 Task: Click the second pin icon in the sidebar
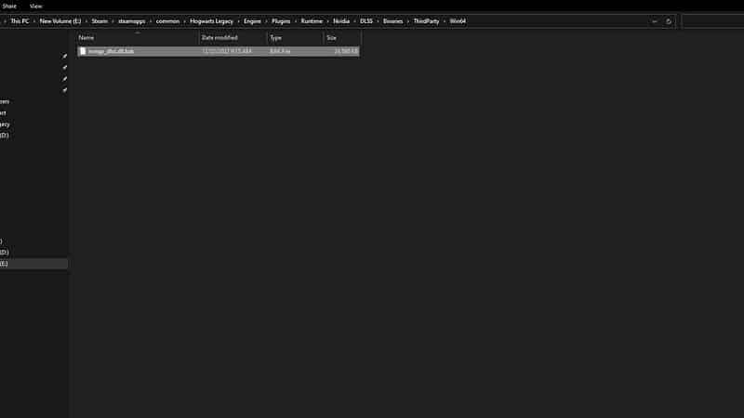64,67
